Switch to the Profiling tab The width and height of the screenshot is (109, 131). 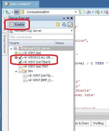pos(98,123)
